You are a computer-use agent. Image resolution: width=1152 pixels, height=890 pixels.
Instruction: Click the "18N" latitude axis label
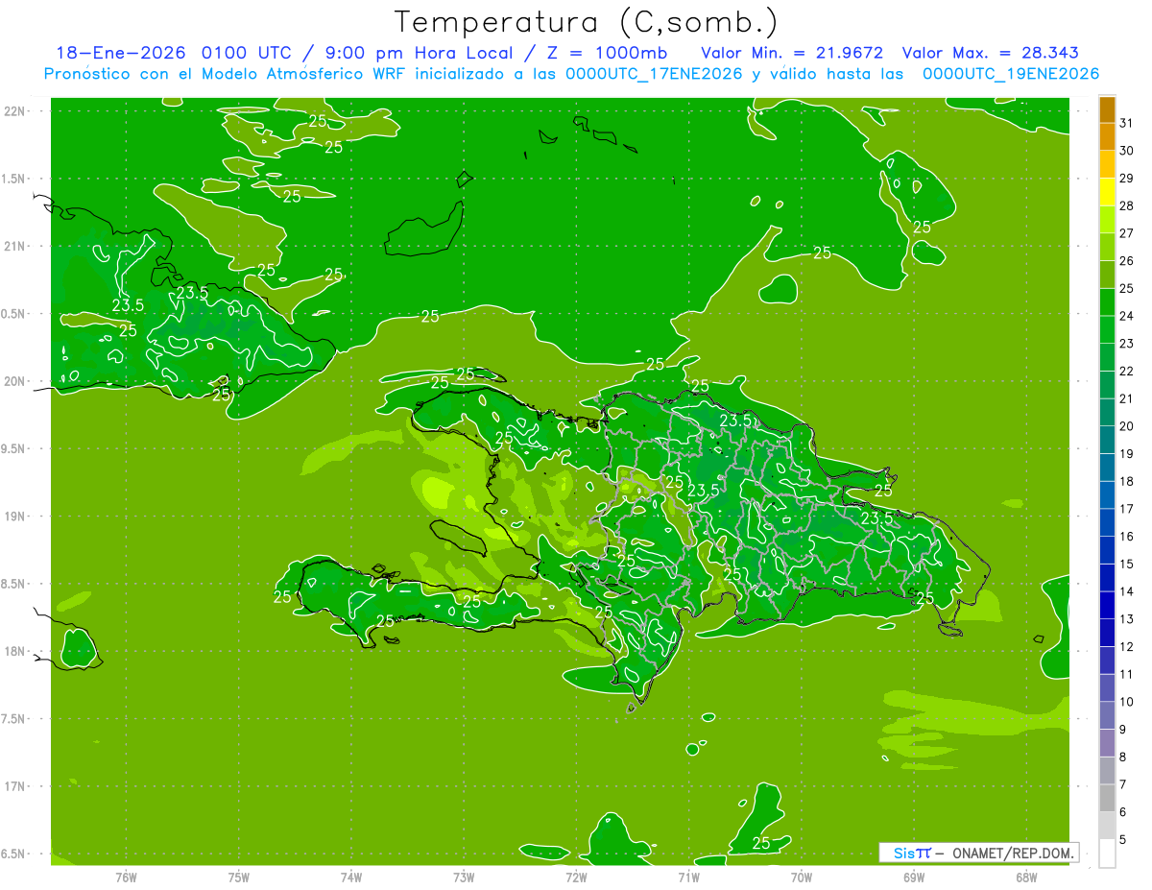pyautogui.click(x=15, y=651)
